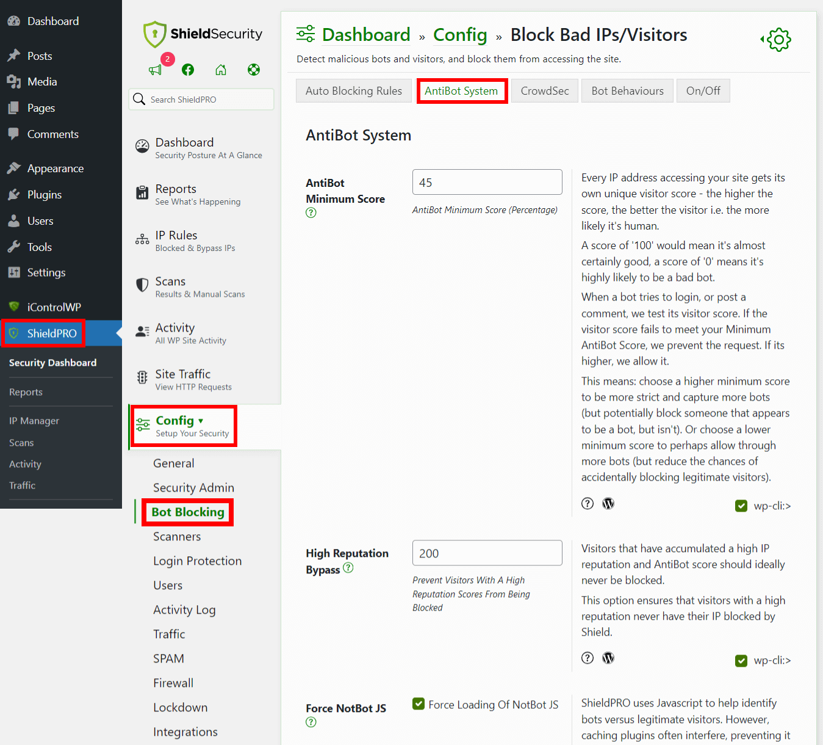This screenshot has width=823, height=745.
Task: Expand the Appearance submenu in WordPress sidebar
Action: [55, 168]
